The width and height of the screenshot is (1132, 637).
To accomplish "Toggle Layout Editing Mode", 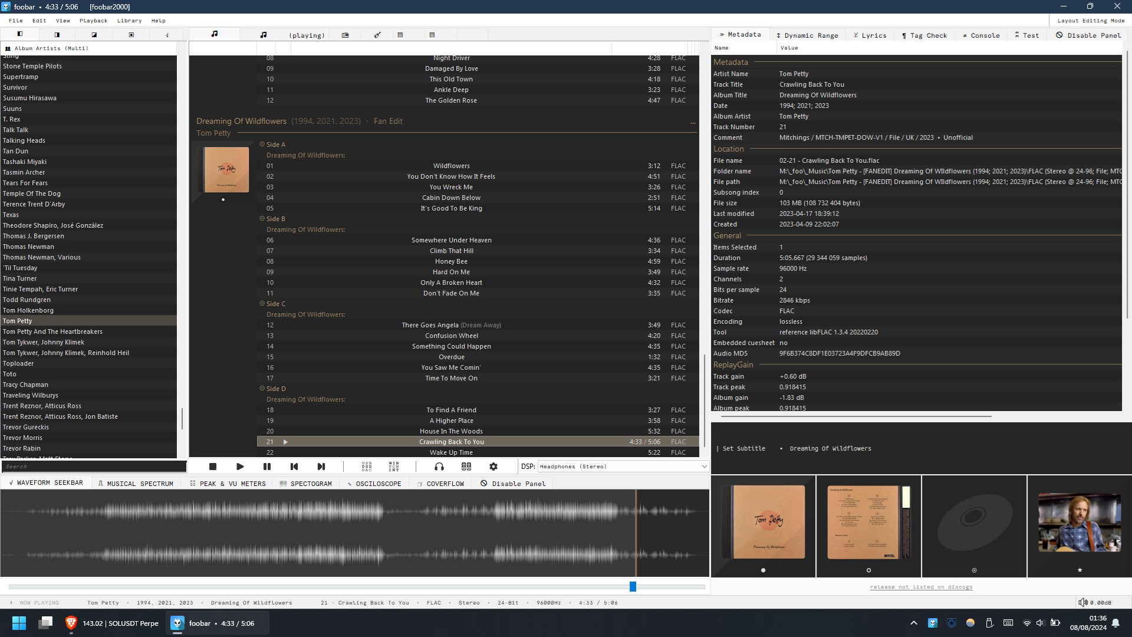I will (x=1091, y=21).
